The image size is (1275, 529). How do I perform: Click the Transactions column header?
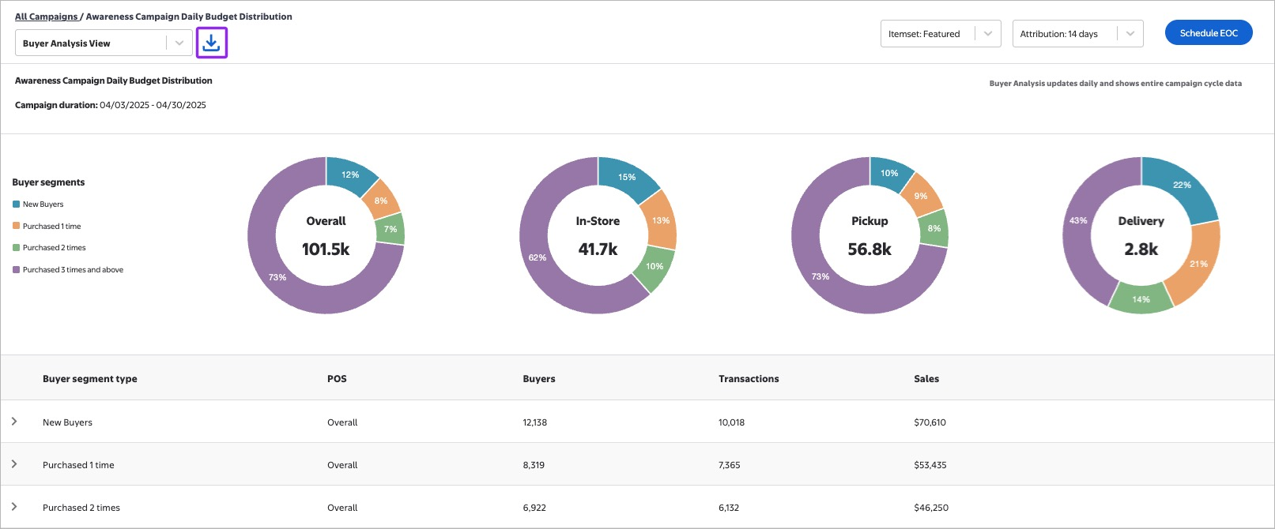tap(748, 379)
